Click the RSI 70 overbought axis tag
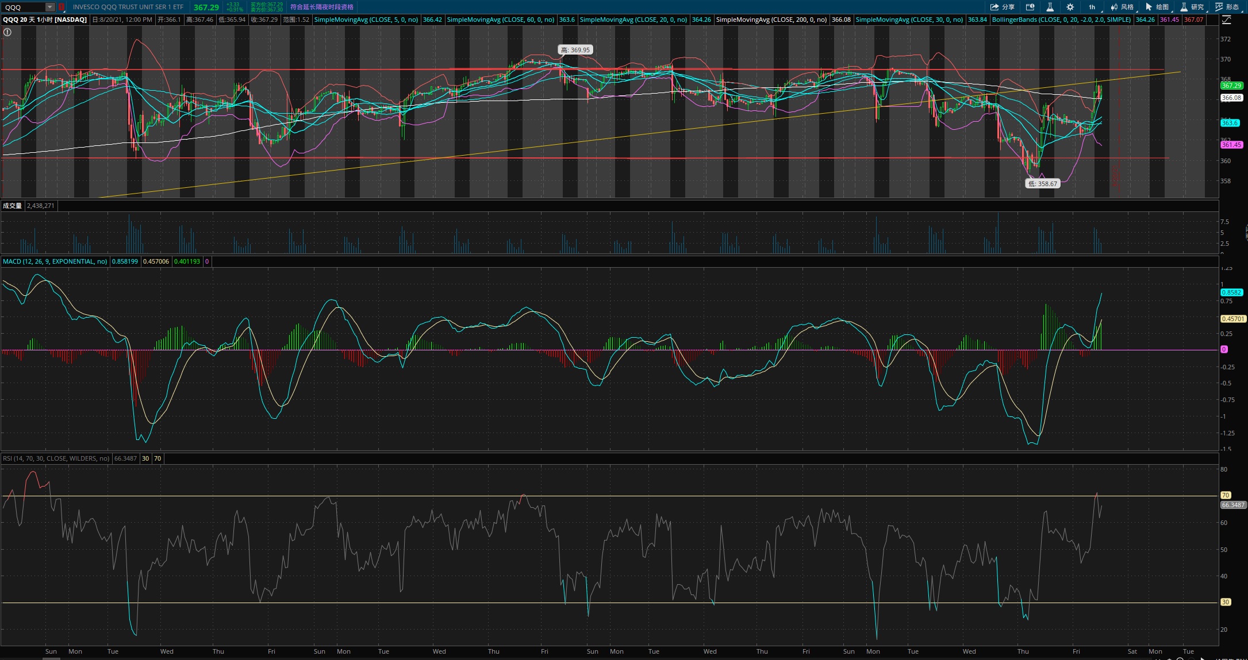 (1226, 495)
